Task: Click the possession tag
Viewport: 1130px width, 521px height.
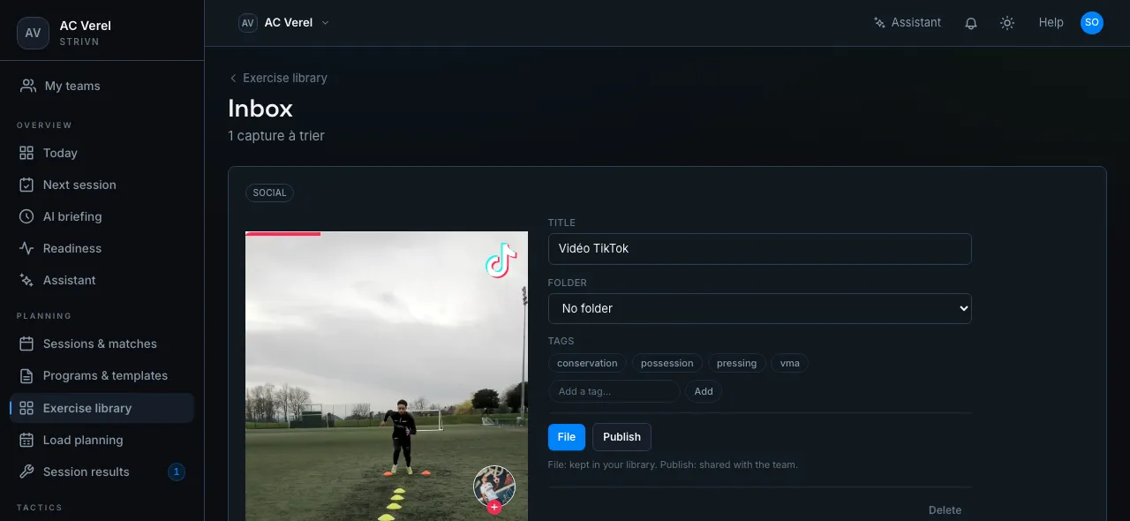Action: tap(667, 363)
